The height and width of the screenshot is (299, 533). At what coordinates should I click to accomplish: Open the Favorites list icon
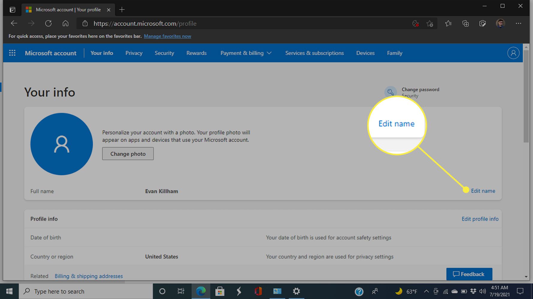pos(448,23)
